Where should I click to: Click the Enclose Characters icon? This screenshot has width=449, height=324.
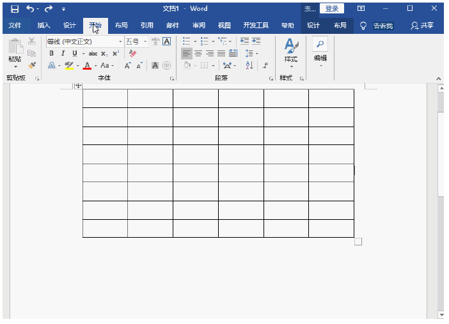[x=167, y=66]
